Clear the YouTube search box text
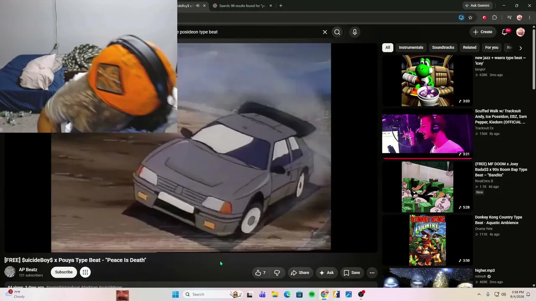 click(325, 32)
